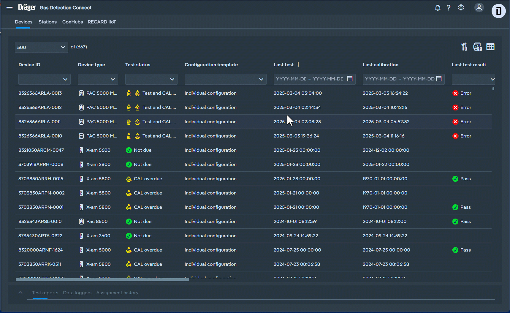Sort by Device ID column header
Image resolution: width=510 pixels, height=313 pixels.
(x=29, y=65)
